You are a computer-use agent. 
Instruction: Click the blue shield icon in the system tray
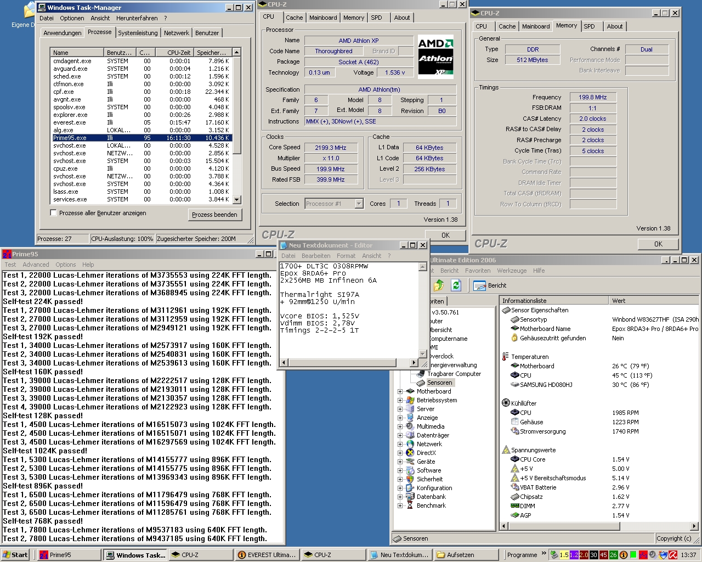coord(663,555)
